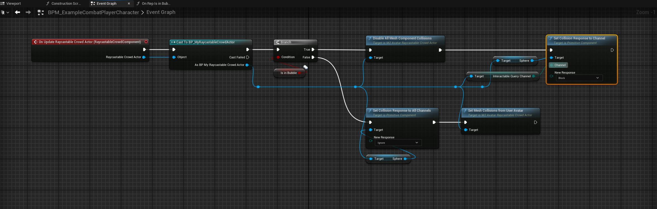
Task: Go forward with the right arrow
Action: (x=28, y=12)
